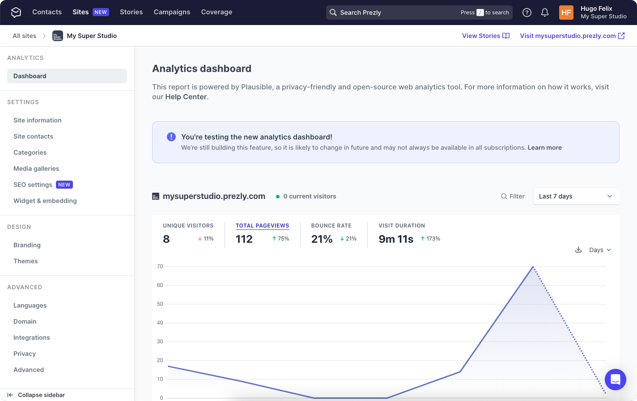Click Learn more in the banner
Viewport: 637px width, 401px height.
[x=544, y=148]
